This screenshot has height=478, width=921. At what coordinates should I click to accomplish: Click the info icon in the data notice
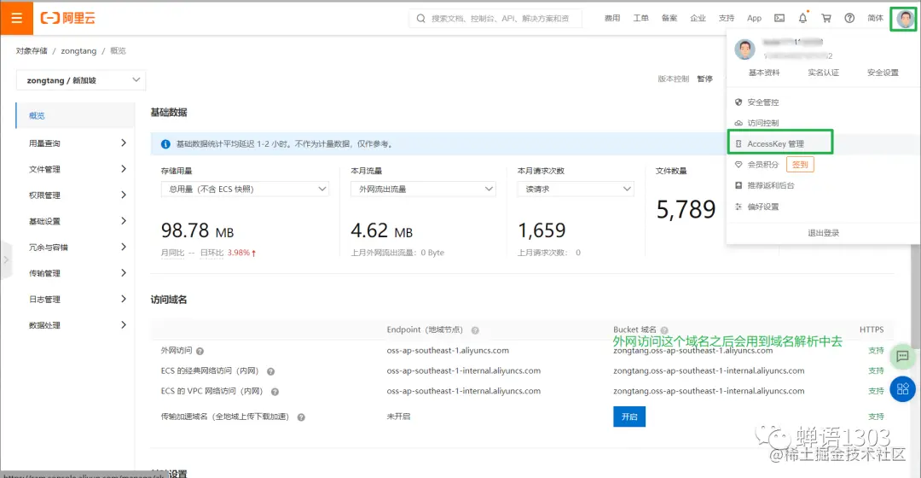(165, 144)
